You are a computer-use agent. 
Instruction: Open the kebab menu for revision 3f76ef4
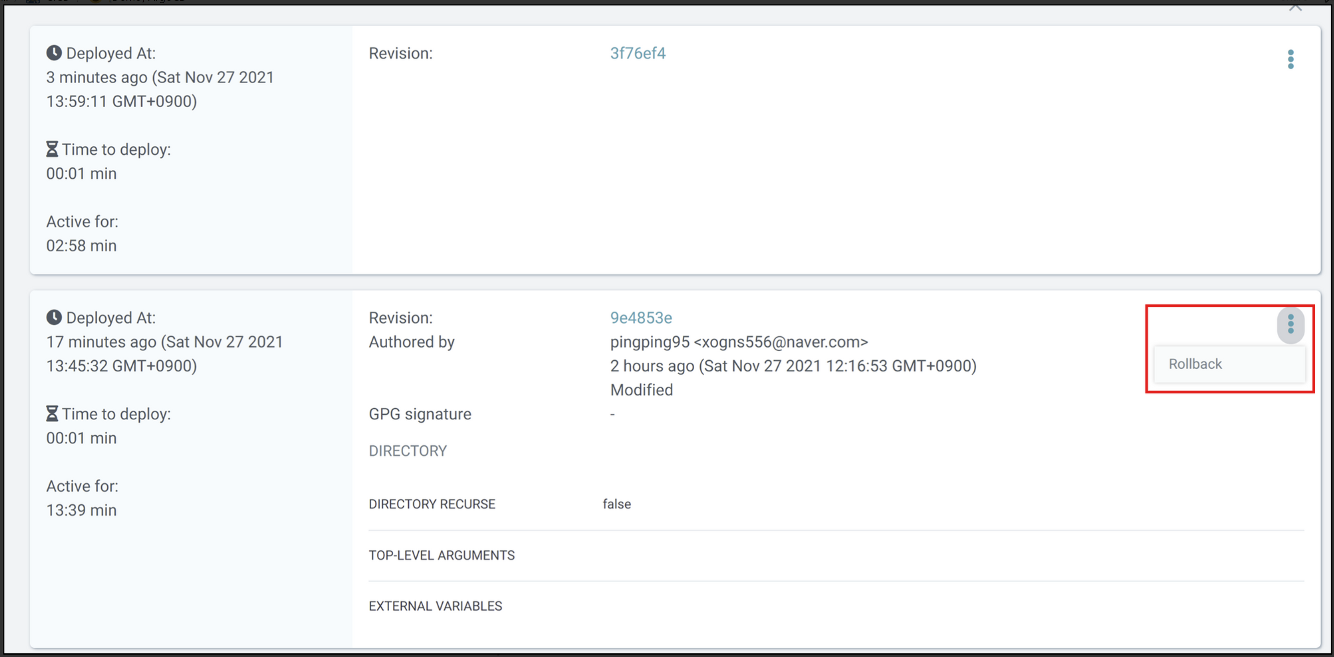(1290, 59)
